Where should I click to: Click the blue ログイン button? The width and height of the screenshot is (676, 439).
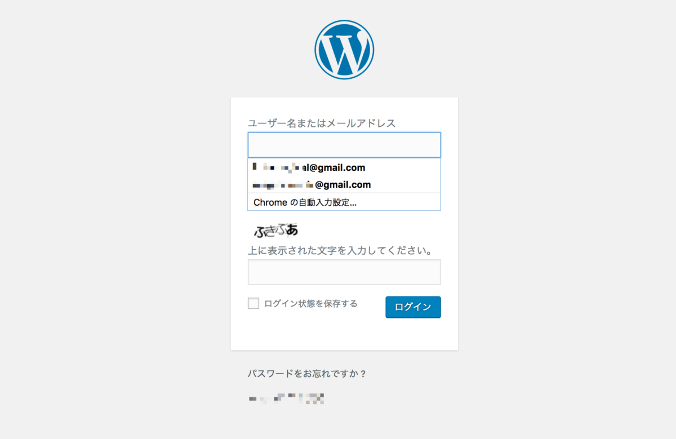[413, 307]
